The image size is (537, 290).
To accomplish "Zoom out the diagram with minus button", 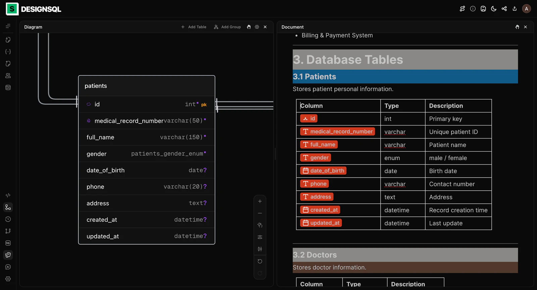I will click(260, 213).
